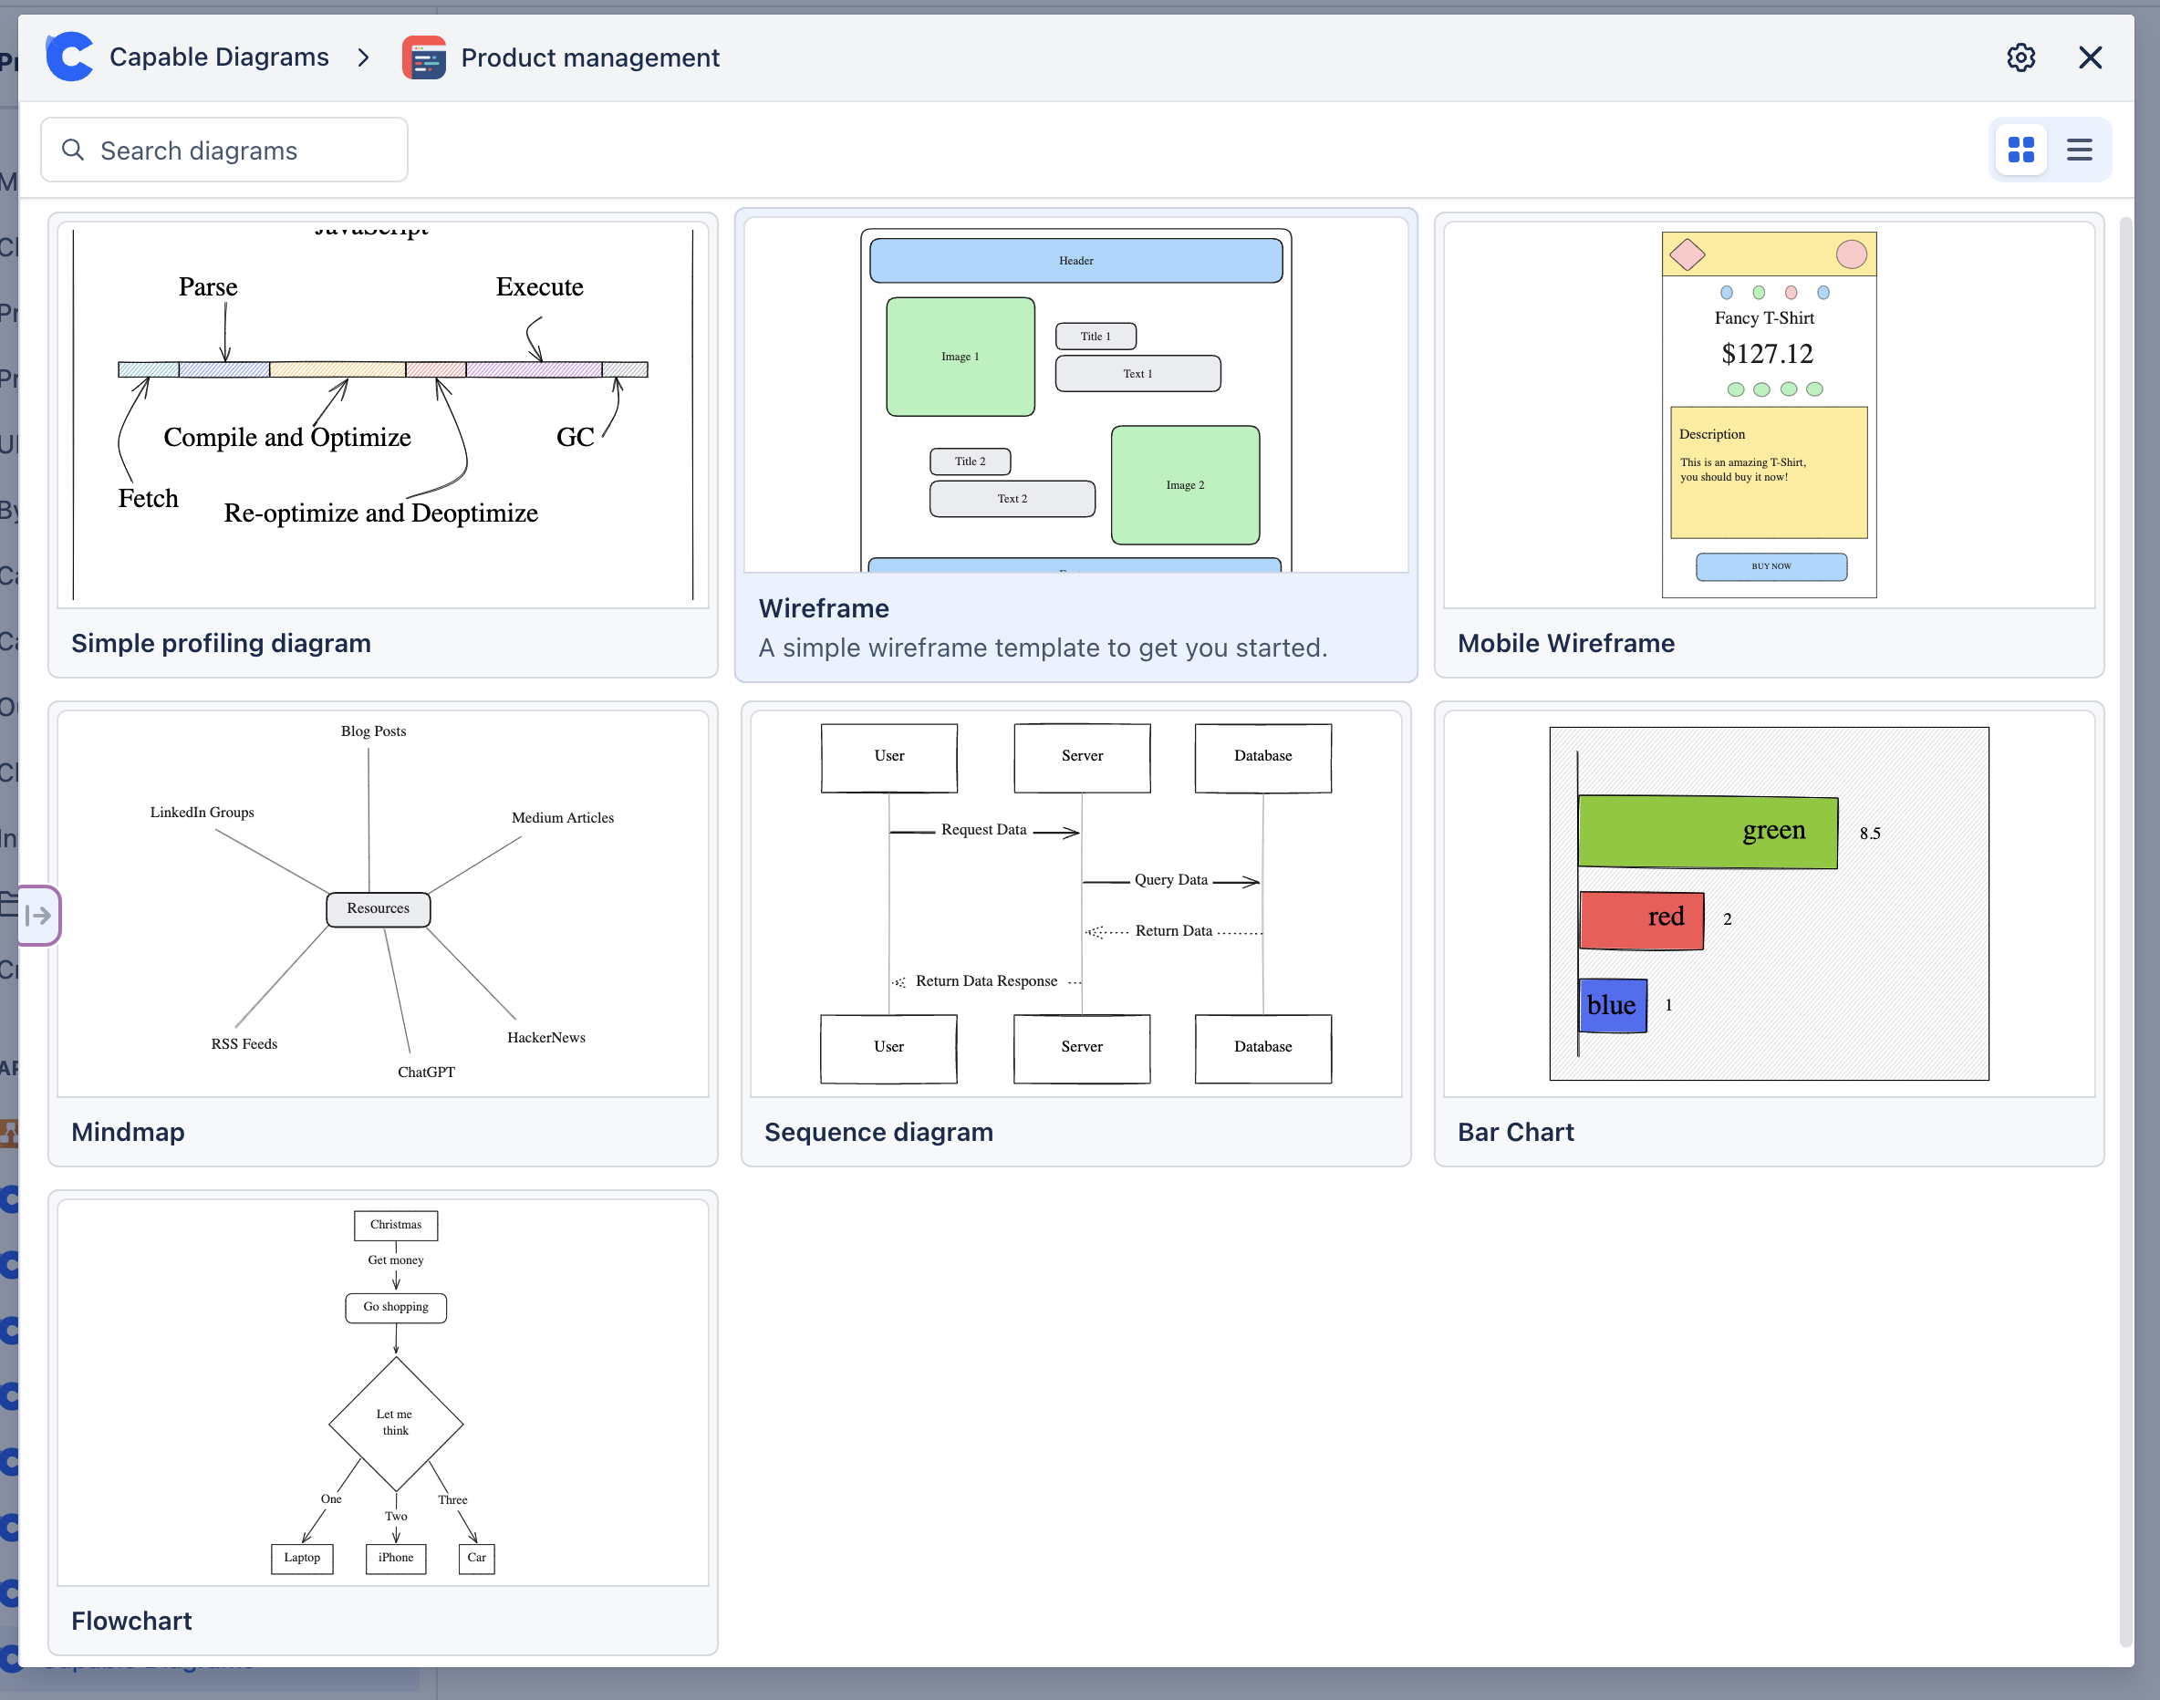Open the settings gear icon
Image resolution: width=2160 pixels, height=1700 pixels.
click(x=2020, y=57)
